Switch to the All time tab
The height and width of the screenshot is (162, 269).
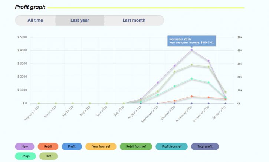(x=35, y=20)
